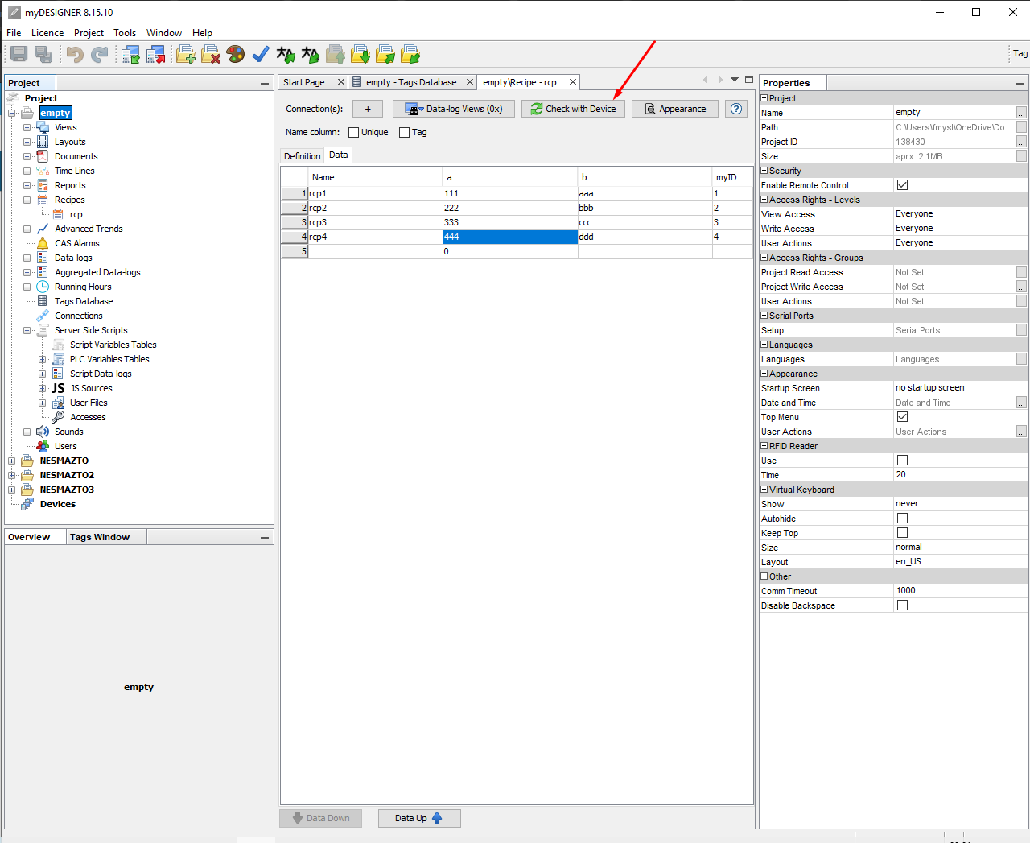Select Tags Database in project tree
Viewport: 1030px width, 843px height.
click(x=84, y=301)
